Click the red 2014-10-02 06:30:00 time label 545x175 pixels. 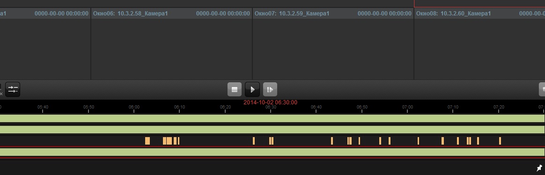coord(271,102)
